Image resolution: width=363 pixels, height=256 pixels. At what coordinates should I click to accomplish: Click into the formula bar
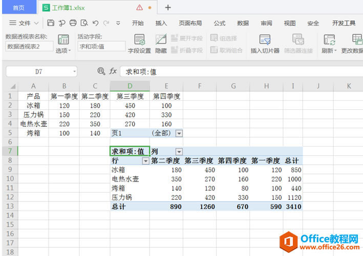click(241, 72)
